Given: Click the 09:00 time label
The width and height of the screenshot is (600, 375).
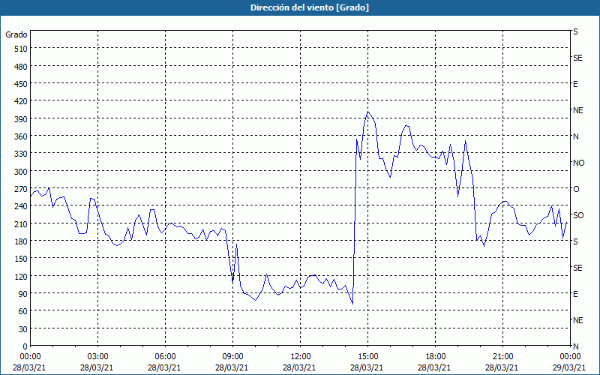Looking at the screenshot, I should (232, 357).
